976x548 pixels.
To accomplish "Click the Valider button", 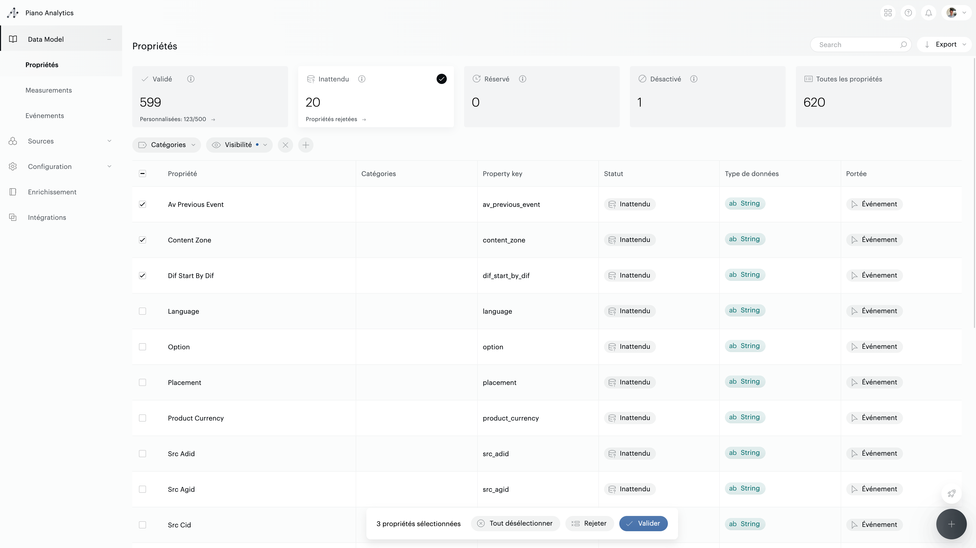I will 643,523.
